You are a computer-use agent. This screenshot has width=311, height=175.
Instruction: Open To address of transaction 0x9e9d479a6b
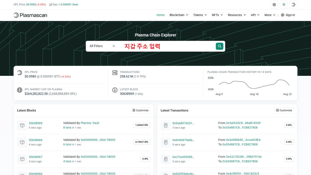(240, 144)
